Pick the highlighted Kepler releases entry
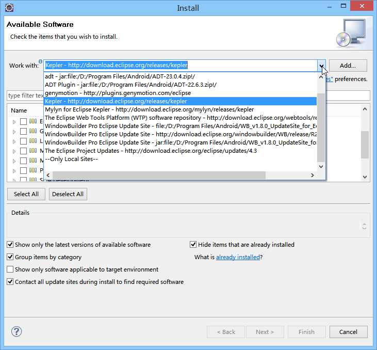Image resolution: width=377 pixels, height=350 pixels. tap(181, 101)
